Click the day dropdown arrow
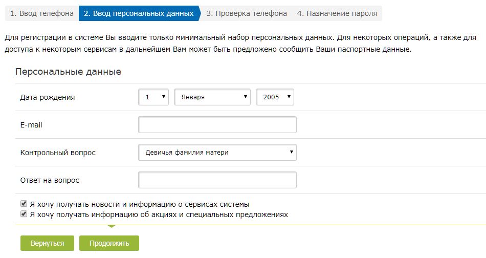The image size is (486, 258). coord(164,97)
